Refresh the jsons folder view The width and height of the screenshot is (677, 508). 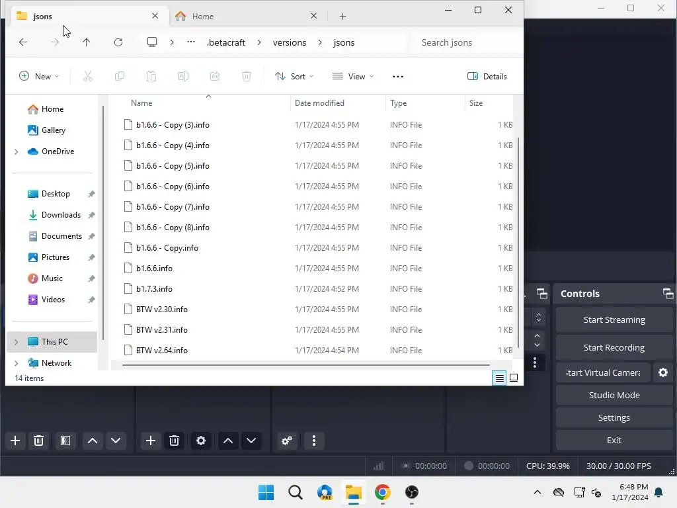tap(118, 42)
